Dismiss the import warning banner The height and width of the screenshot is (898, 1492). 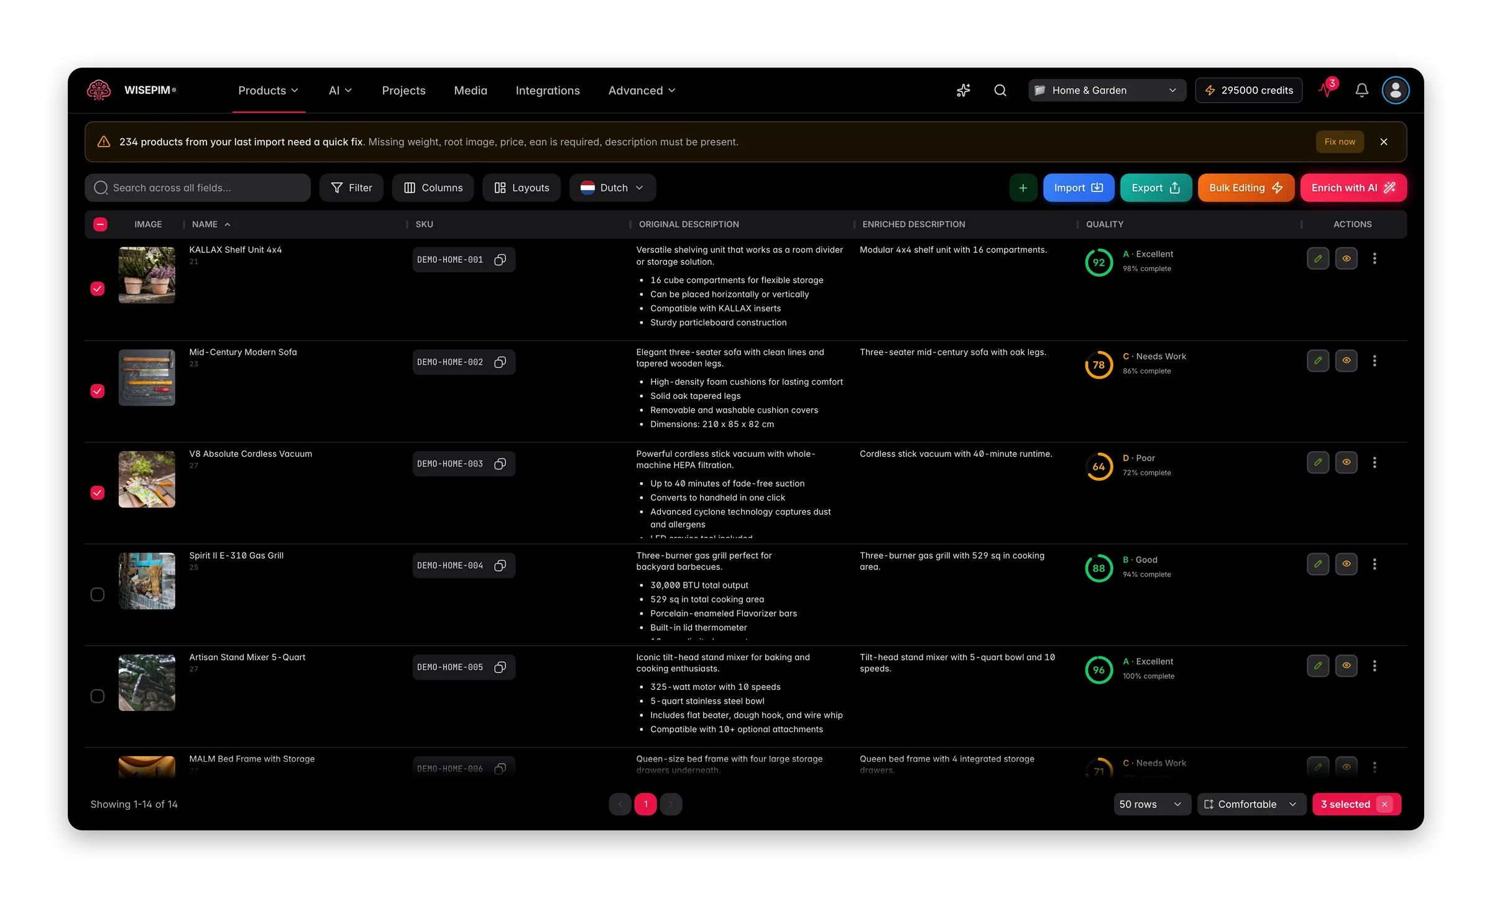coord(1384,142)
